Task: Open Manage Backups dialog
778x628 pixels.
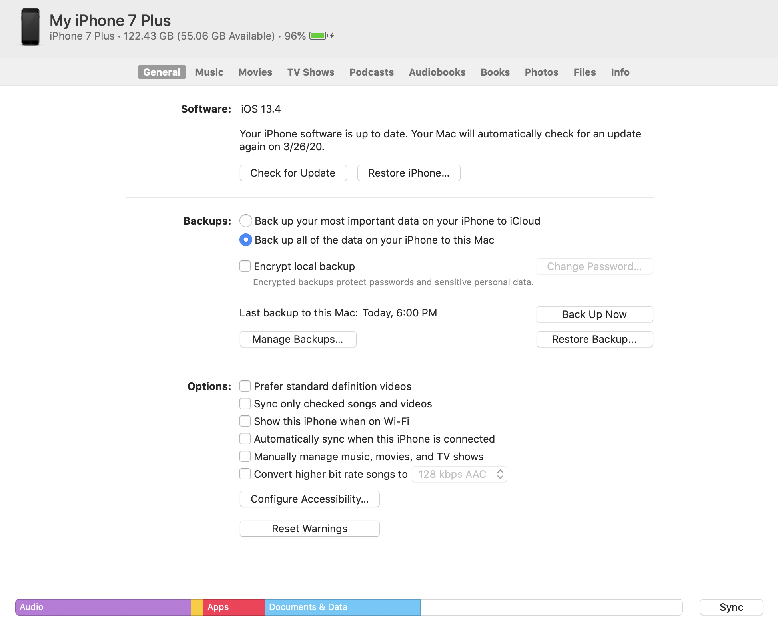Action: pyautogui.click(x=298, y=339)
